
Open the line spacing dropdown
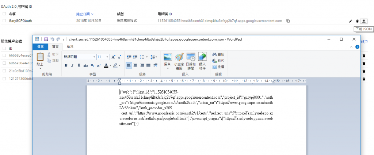click(156, 57)
